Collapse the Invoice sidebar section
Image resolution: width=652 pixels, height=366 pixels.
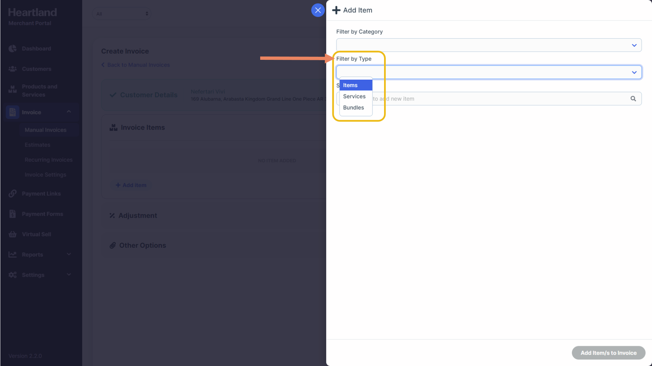click(69, 112)
